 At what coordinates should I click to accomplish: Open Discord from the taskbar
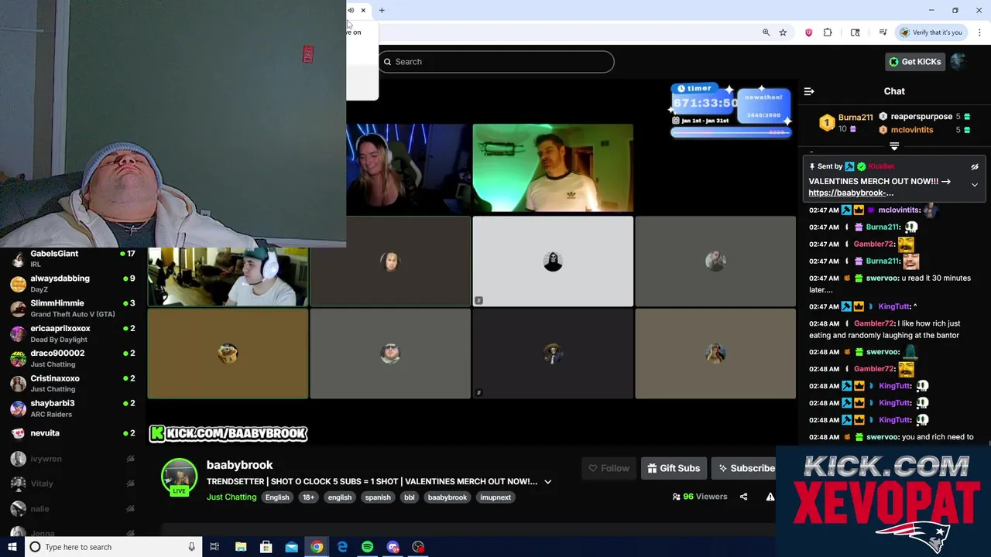(x=393, y=547)
